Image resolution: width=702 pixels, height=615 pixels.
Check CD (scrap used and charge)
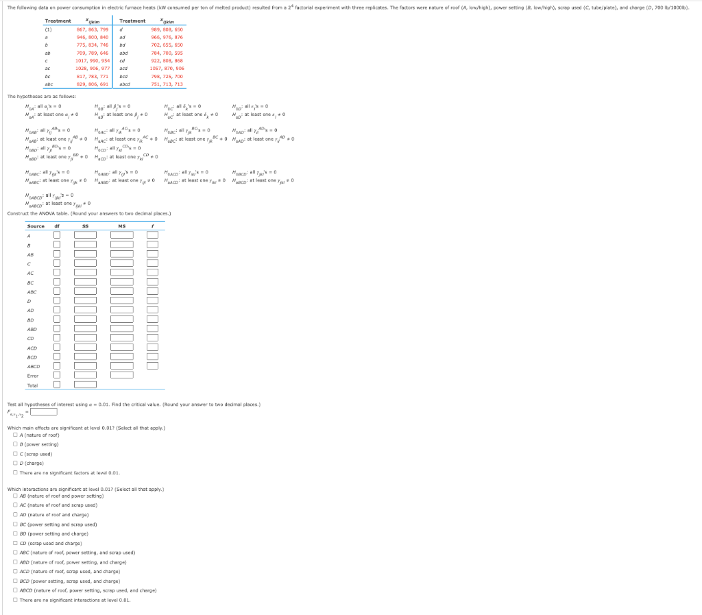pyautogui.click(x=15, y=543)
